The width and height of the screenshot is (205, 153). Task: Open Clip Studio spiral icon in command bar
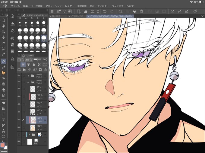(70, 11)
